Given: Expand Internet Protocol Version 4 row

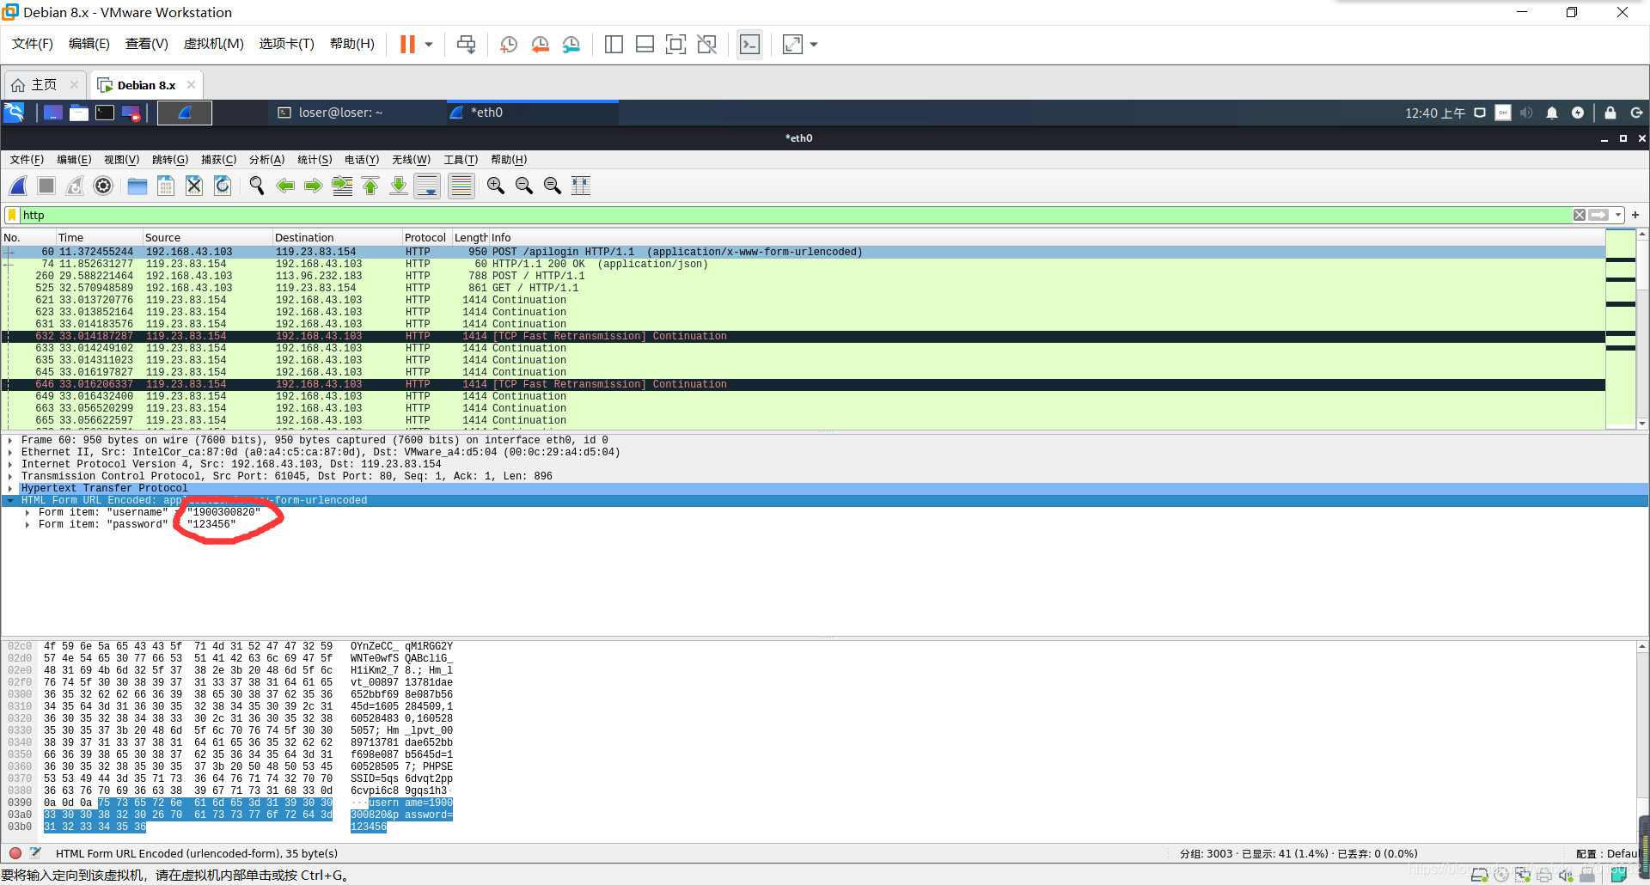Looking at the screenshot, I should 10,464.
